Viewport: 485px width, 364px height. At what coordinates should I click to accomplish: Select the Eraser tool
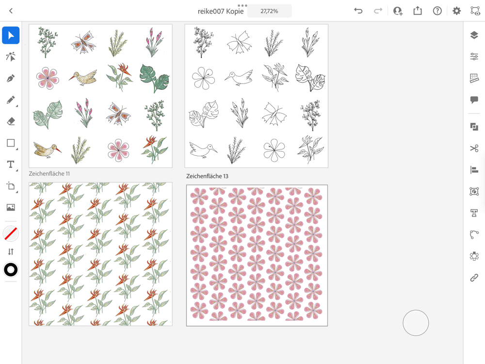pyautogui.click(x=11, y=121)
